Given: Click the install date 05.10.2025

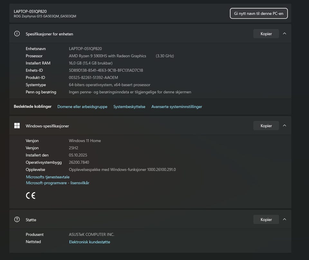Looking at the screenshot, I should [78, 155].
